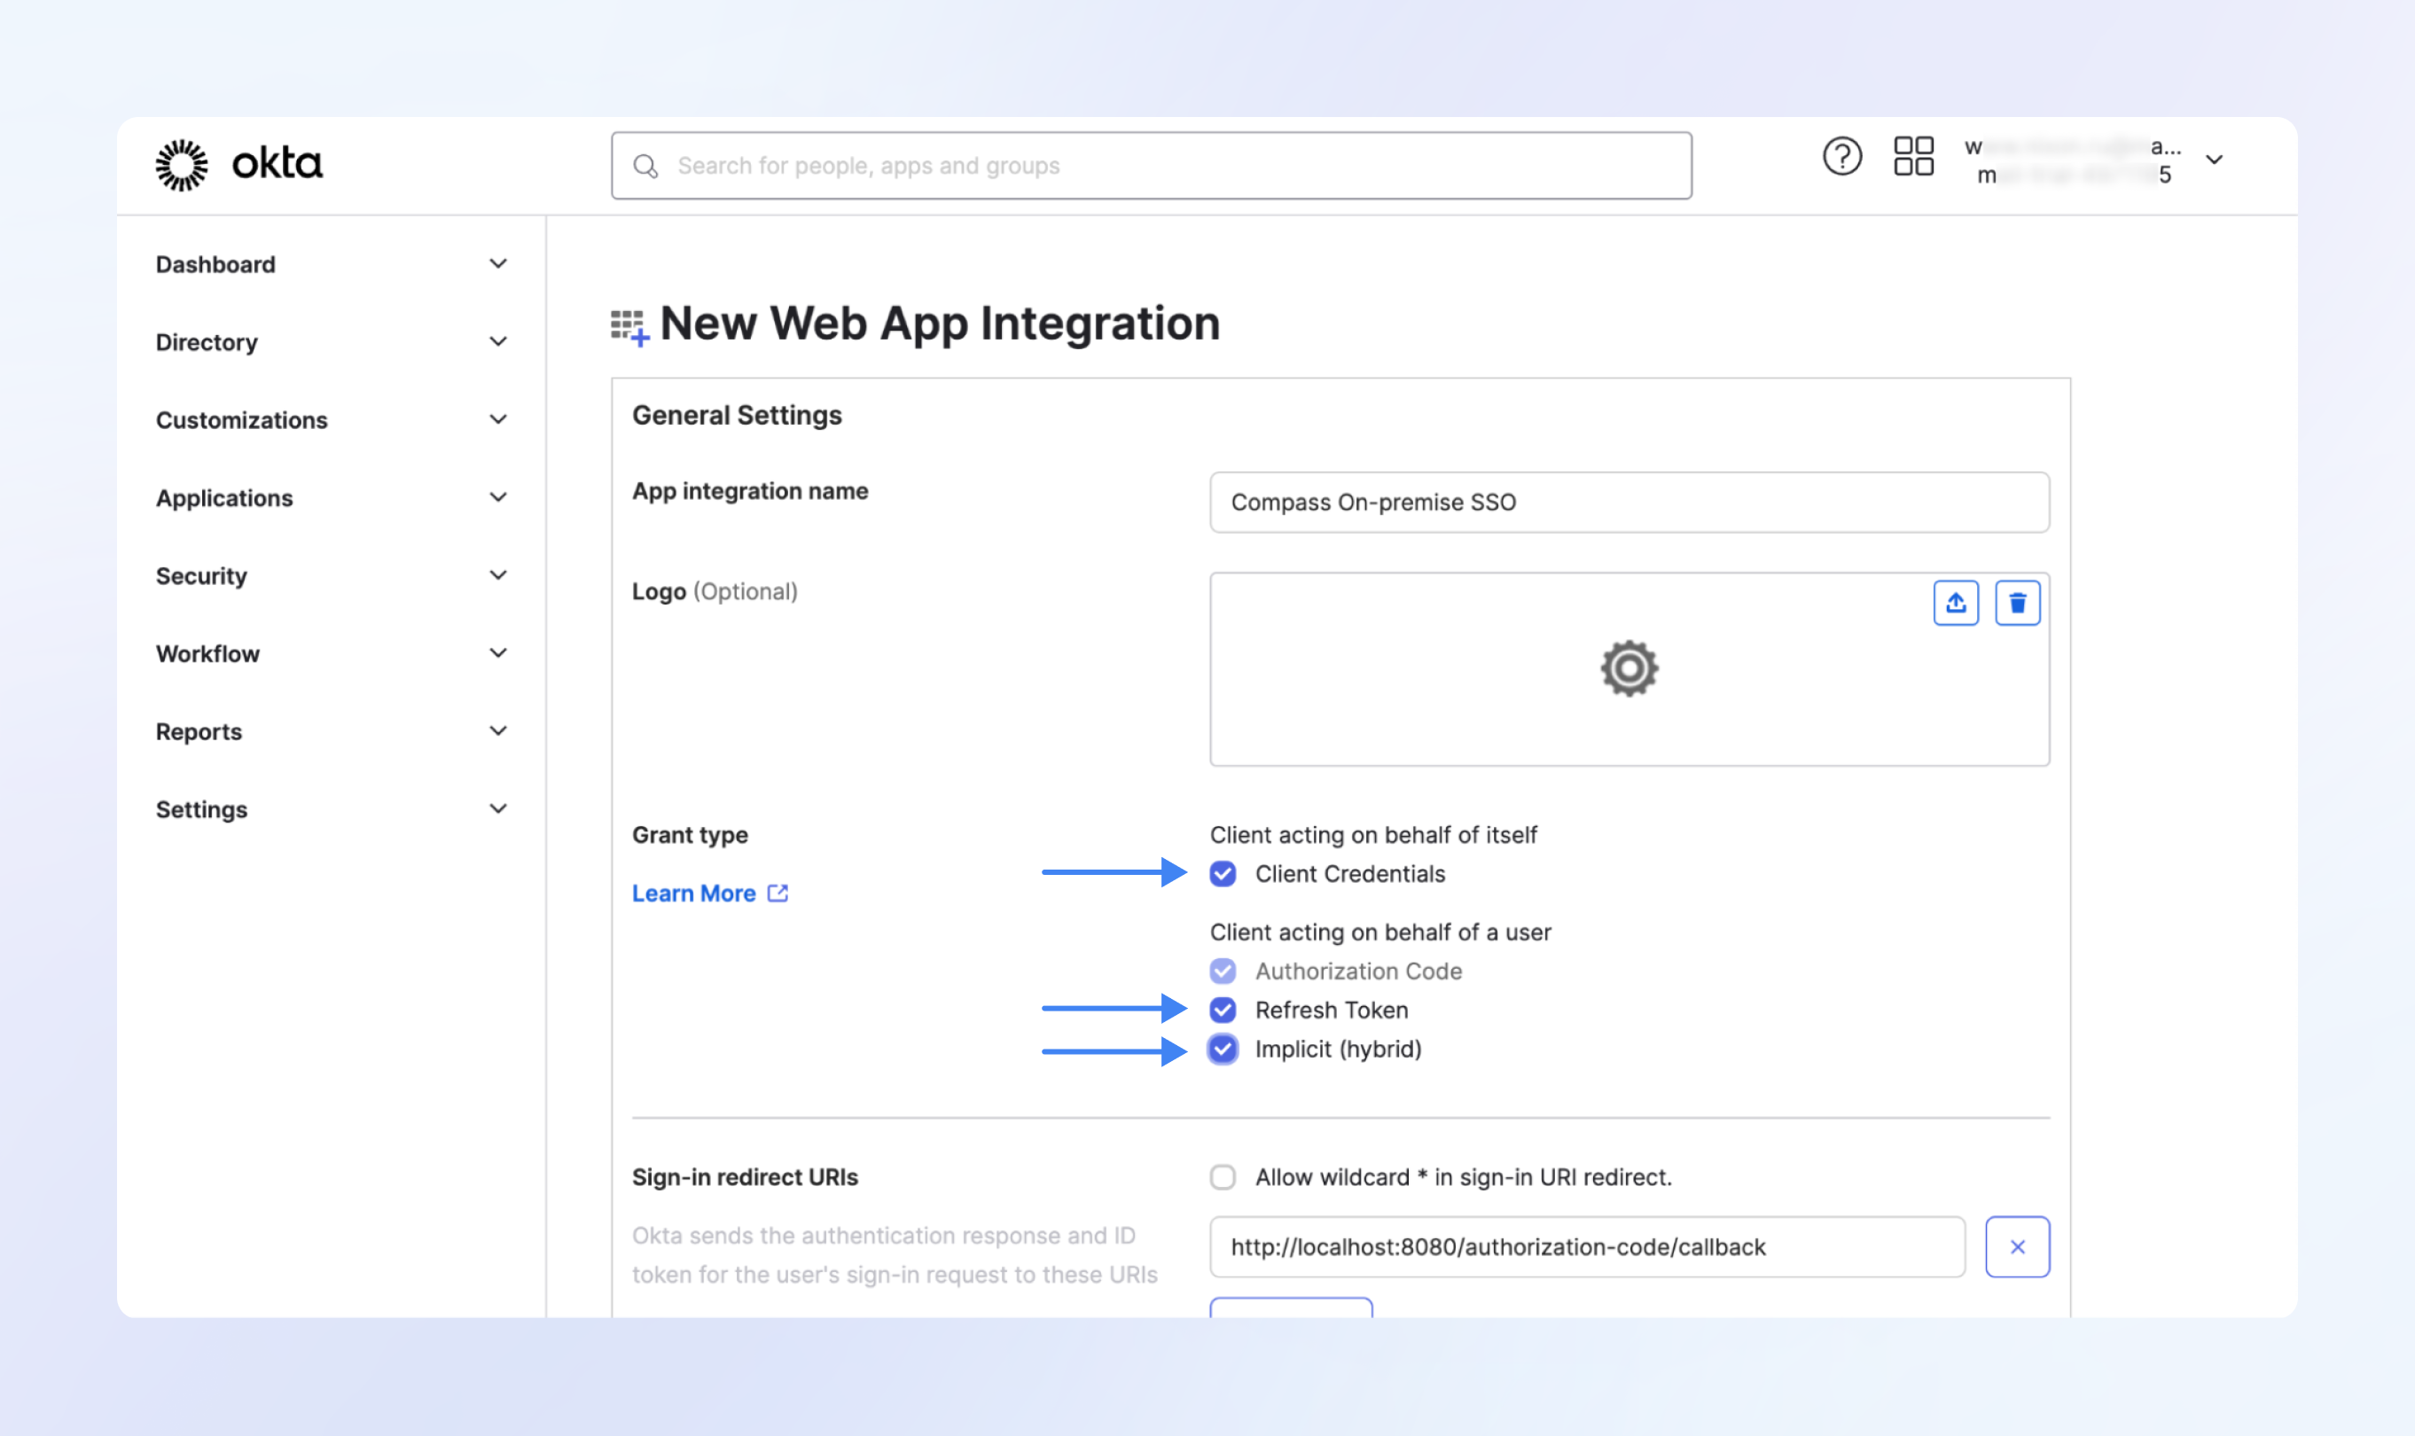Open the help question mark icon
The image size is (2415, 1436).
pyautogui.click(x=1841, y=157)
